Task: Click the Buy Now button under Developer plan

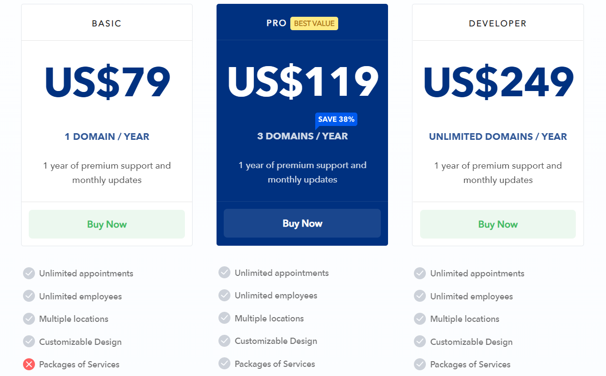Action: coord(498,224)
